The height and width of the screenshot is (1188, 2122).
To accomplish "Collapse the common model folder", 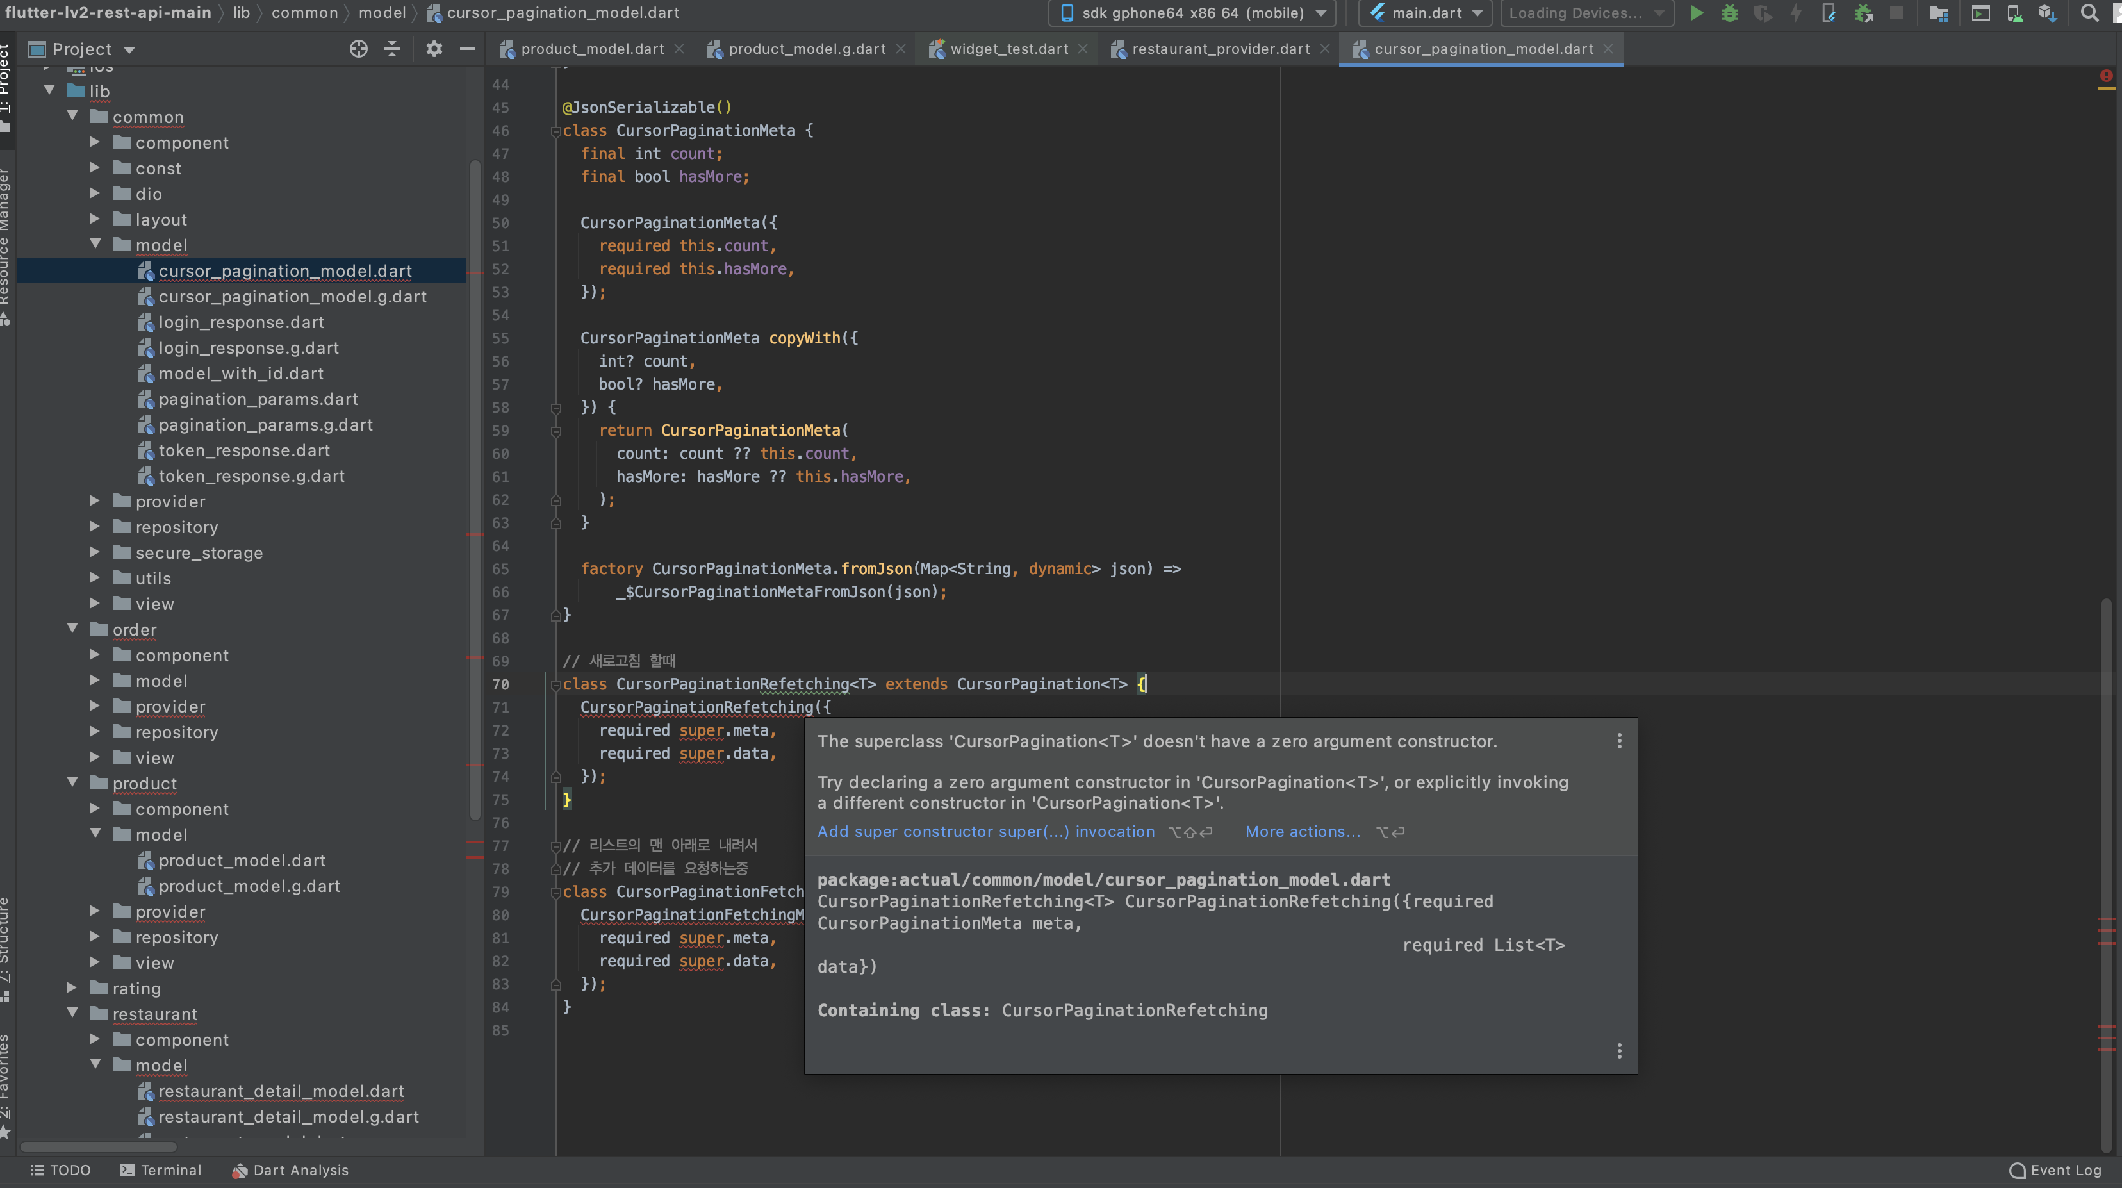I will point(95,244).
